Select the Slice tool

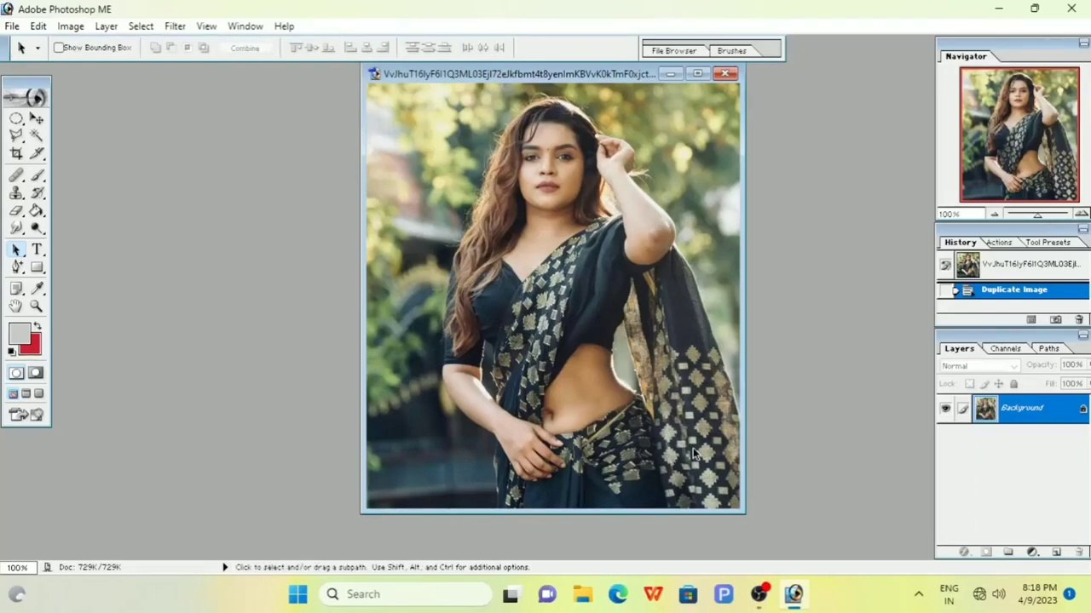[x=37, y=153]
